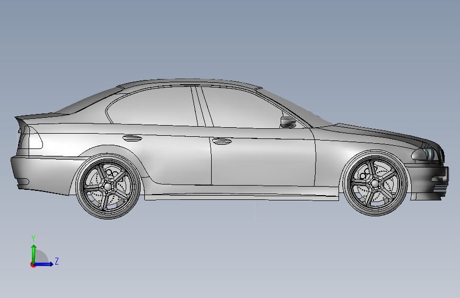Select the side skirt below the doors
This screenshot has height=298, width=460.
(241, 197)
